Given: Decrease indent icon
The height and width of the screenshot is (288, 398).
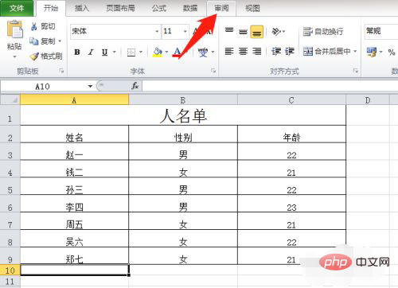Looking at the screenshot, I should [276, 51].
